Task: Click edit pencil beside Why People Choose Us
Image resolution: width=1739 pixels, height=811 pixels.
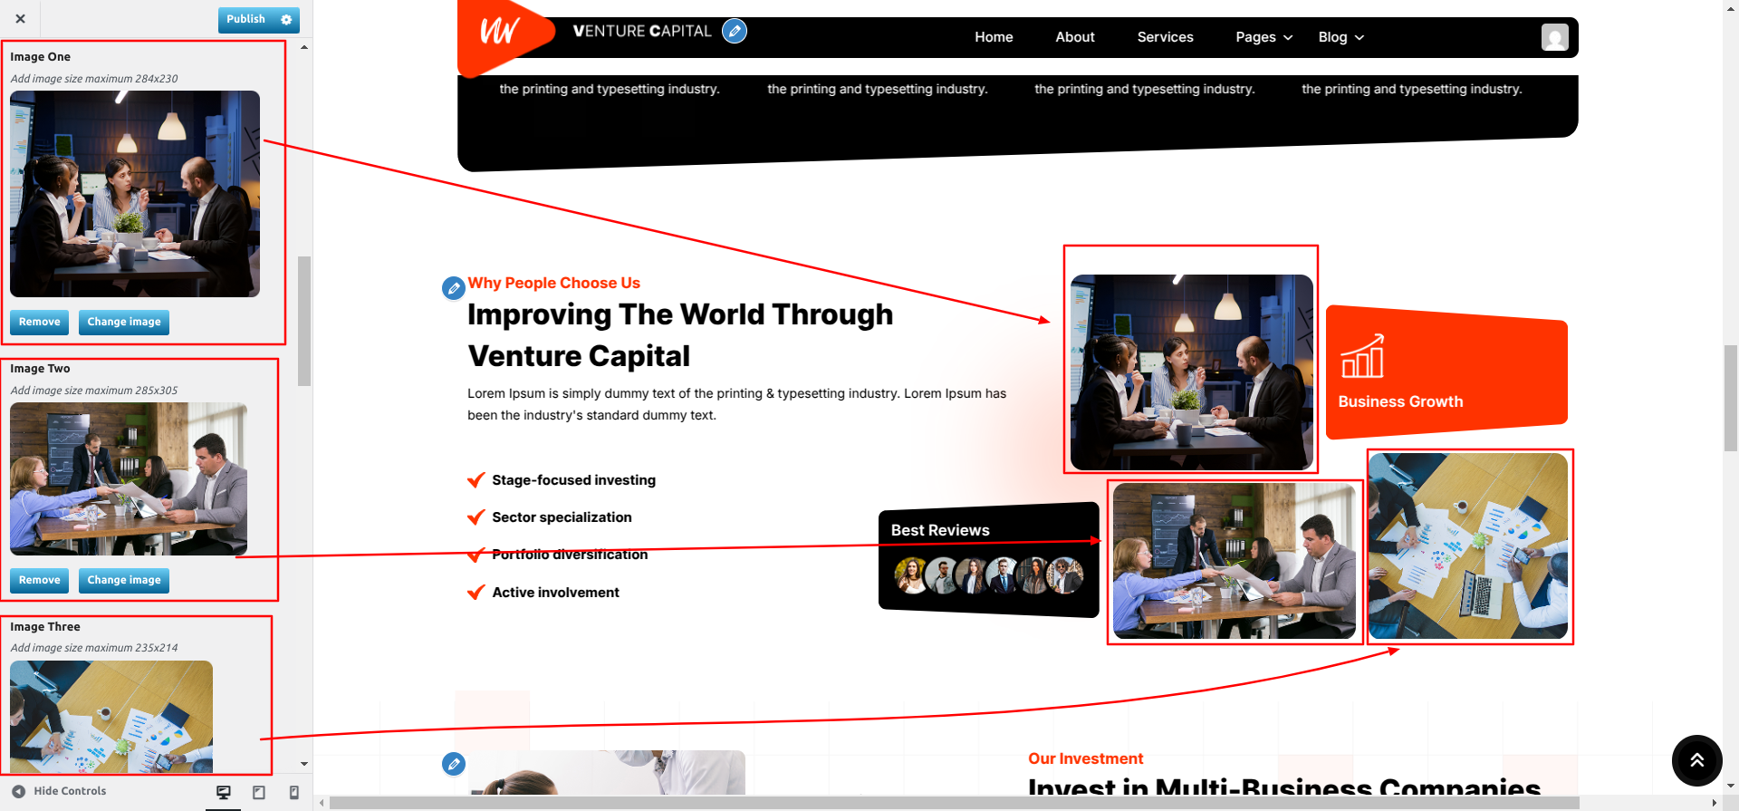Action: coord(454,288)
